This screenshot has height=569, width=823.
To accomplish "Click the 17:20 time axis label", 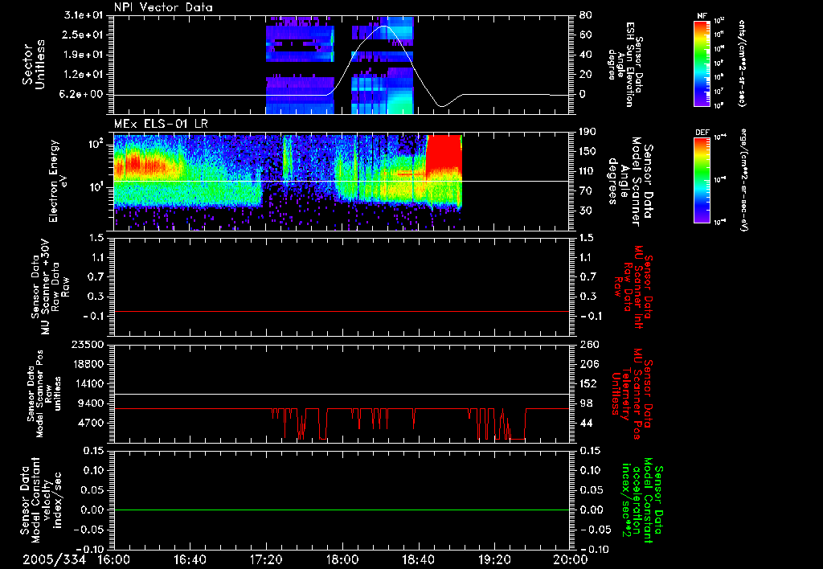I will point(266,560).
